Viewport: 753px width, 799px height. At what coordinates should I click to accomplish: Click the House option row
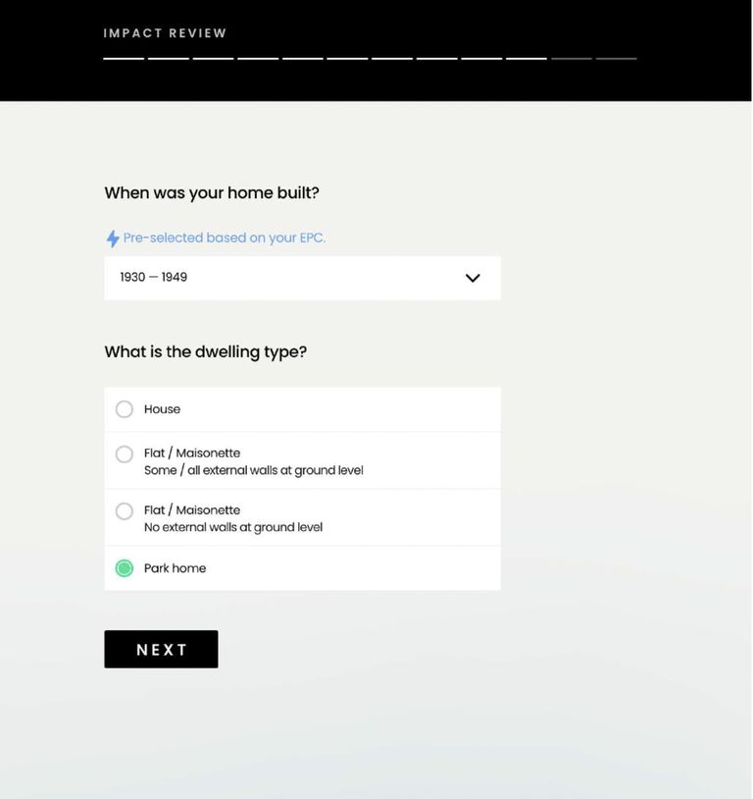tap(301, 409)
